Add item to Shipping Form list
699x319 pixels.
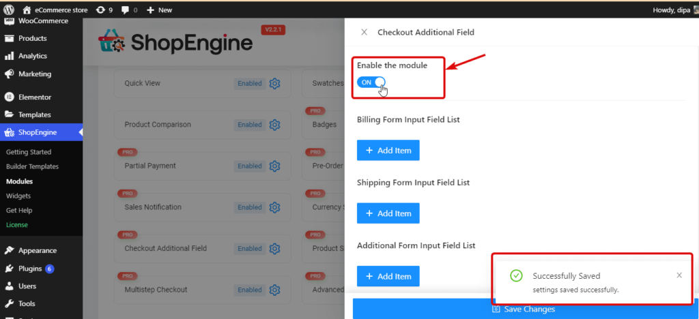[x=388, y=213]
